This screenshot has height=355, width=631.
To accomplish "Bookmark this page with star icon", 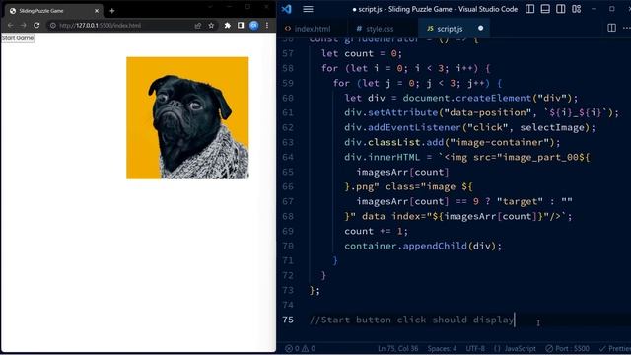I will (211, 25).
